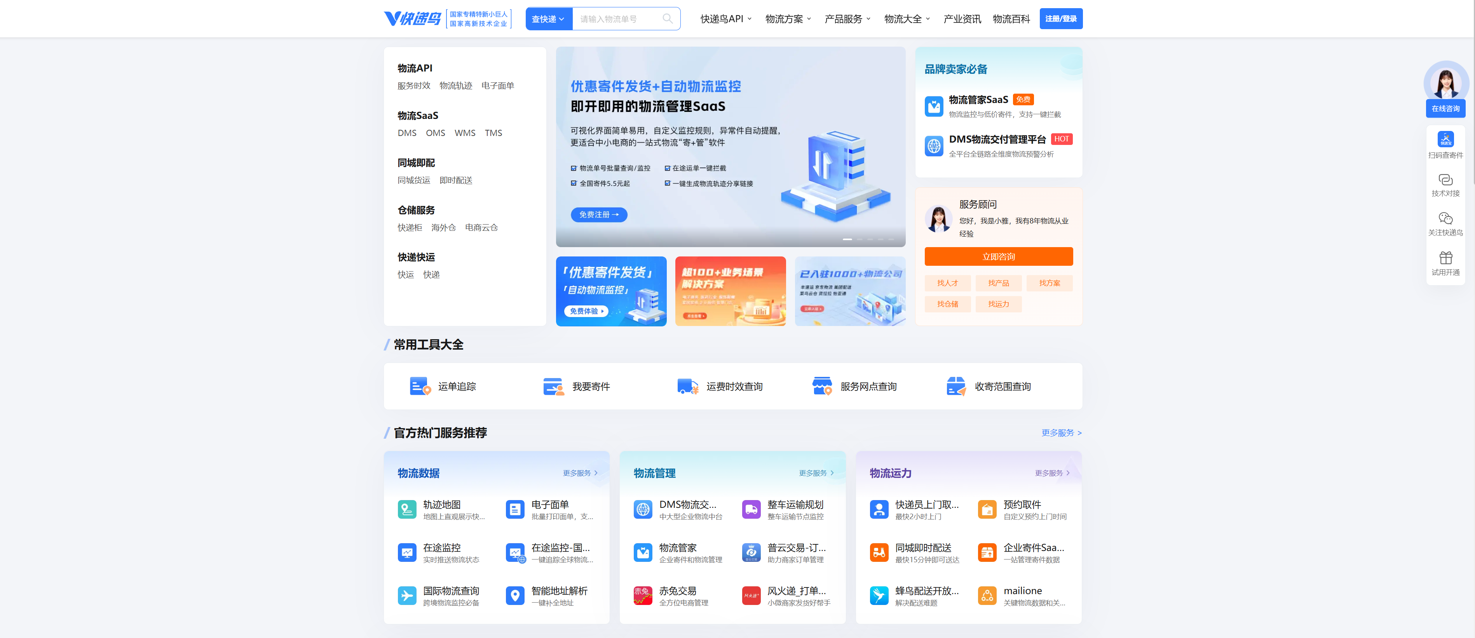
Task: Open the 运单追踪 tool icon
Action: point(420,386)
